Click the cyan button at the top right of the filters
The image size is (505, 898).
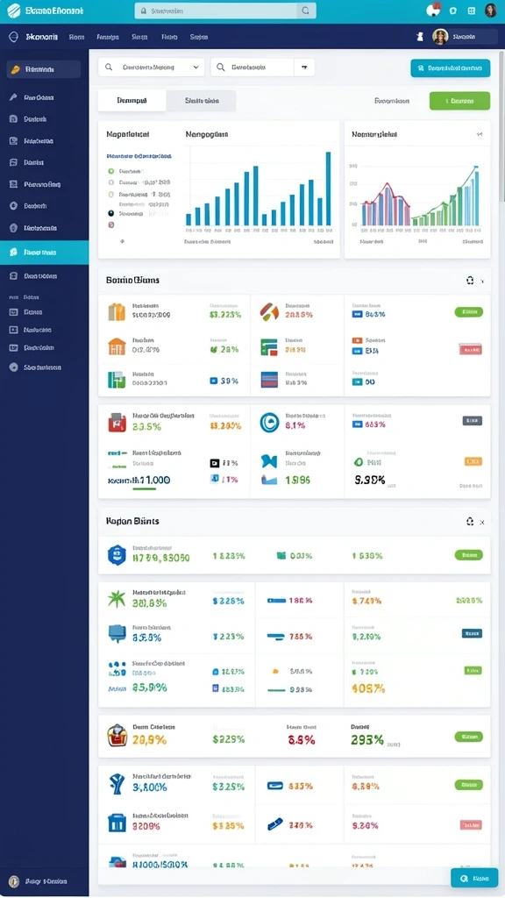[x=450, y=68]
